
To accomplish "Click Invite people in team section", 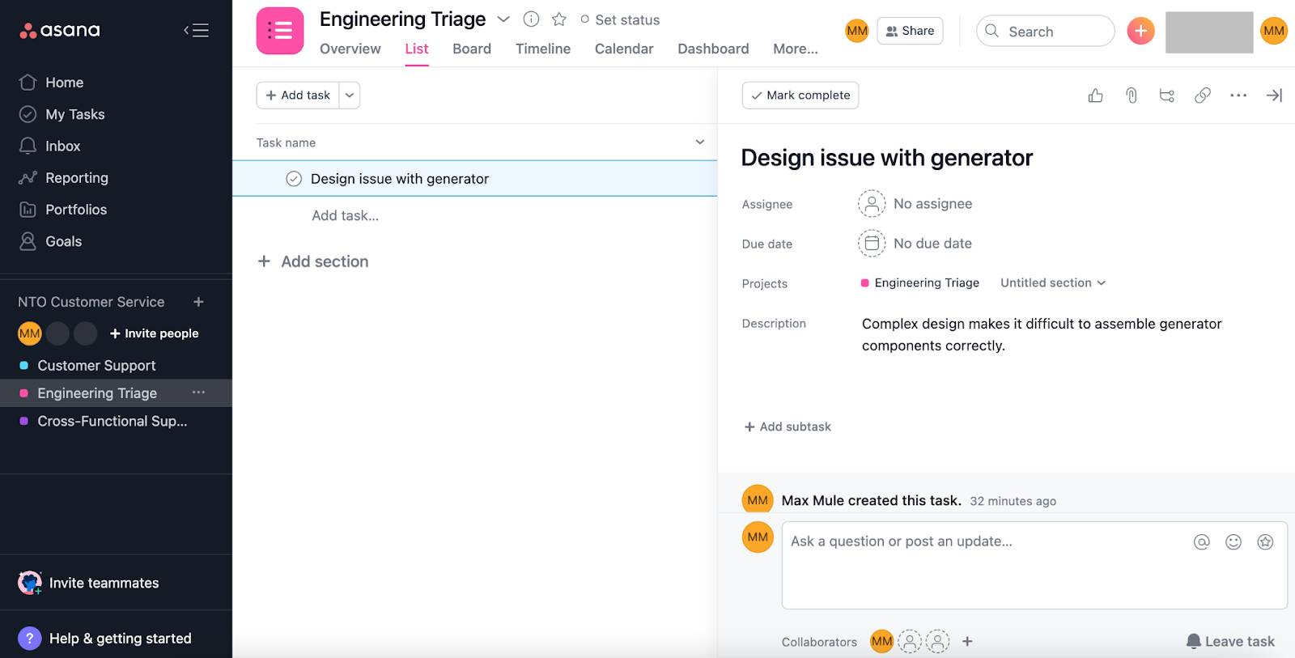I will [154, 333].
